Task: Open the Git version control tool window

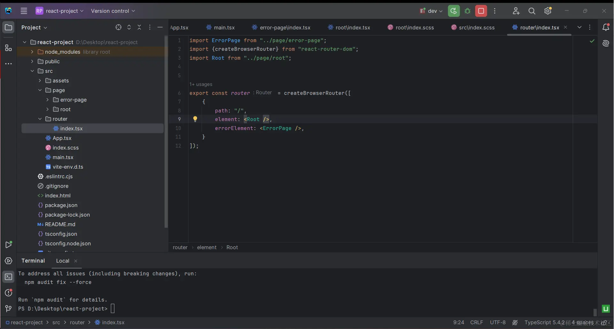Action: click(9, 309)
